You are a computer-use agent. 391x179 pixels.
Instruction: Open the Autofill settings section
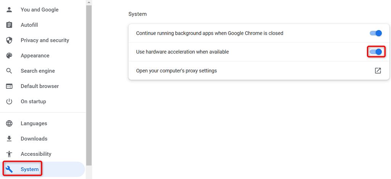click(29, 25)
